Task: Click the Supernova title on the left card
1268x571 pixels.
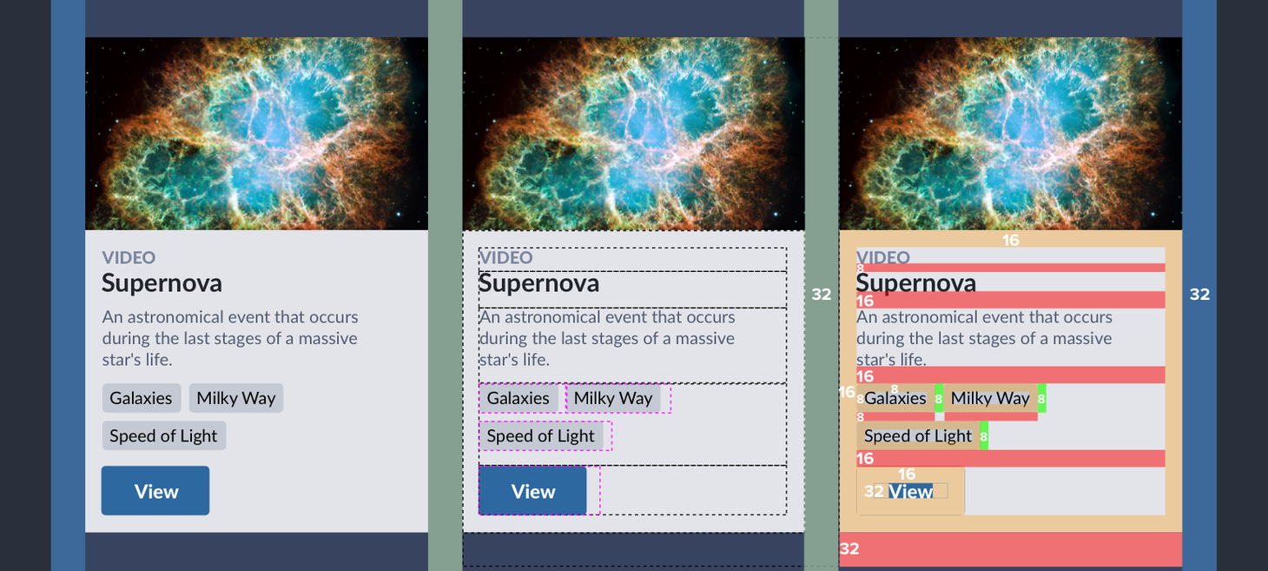Action: point(162,282)
